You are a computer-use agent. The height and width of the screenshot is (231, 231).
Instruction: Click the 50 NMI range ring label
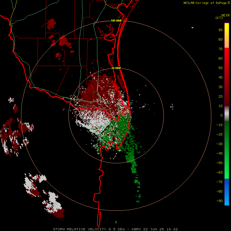pyautogui.click(x=116, y=68)
